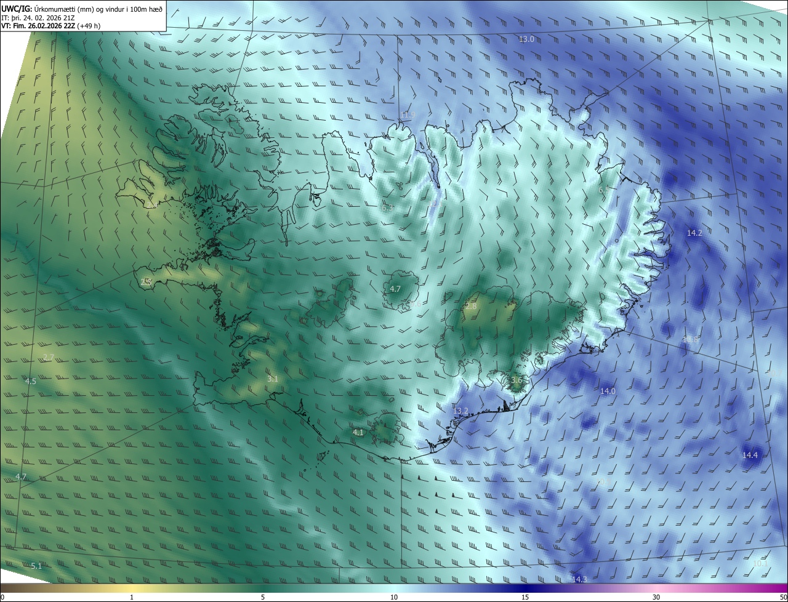Click the '14.2' value label
This screenshot has width=788, height=602.
pos(694,233)
